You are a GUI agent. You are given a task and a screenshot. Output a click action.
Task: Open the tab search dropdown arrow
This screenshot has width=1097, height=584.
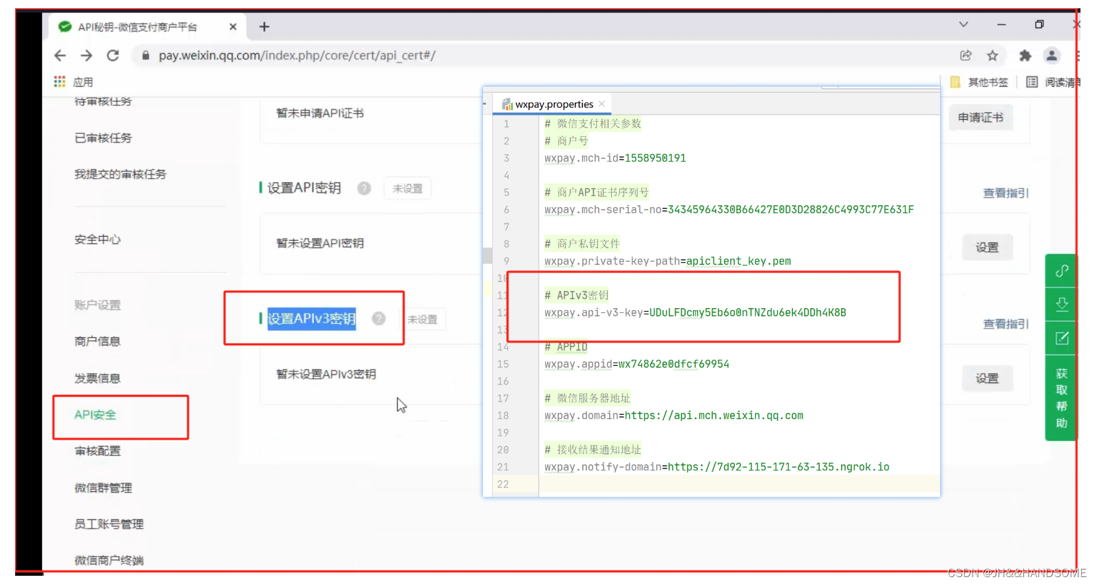click(963, 25)
